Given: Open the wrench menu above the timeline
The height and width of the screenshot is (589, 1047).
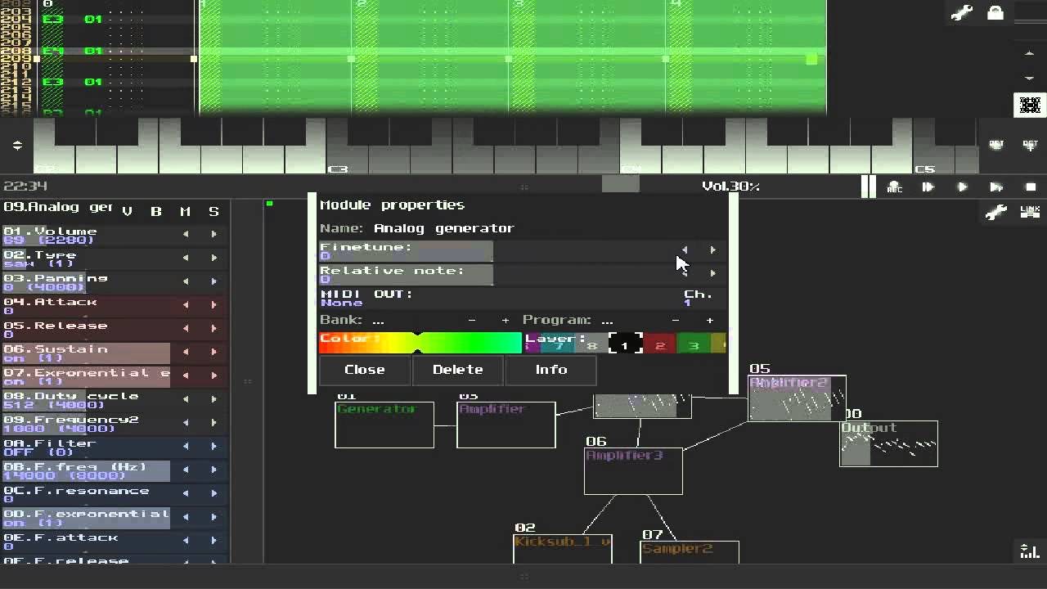Looking at the screenshot, I should click(962, 14).
